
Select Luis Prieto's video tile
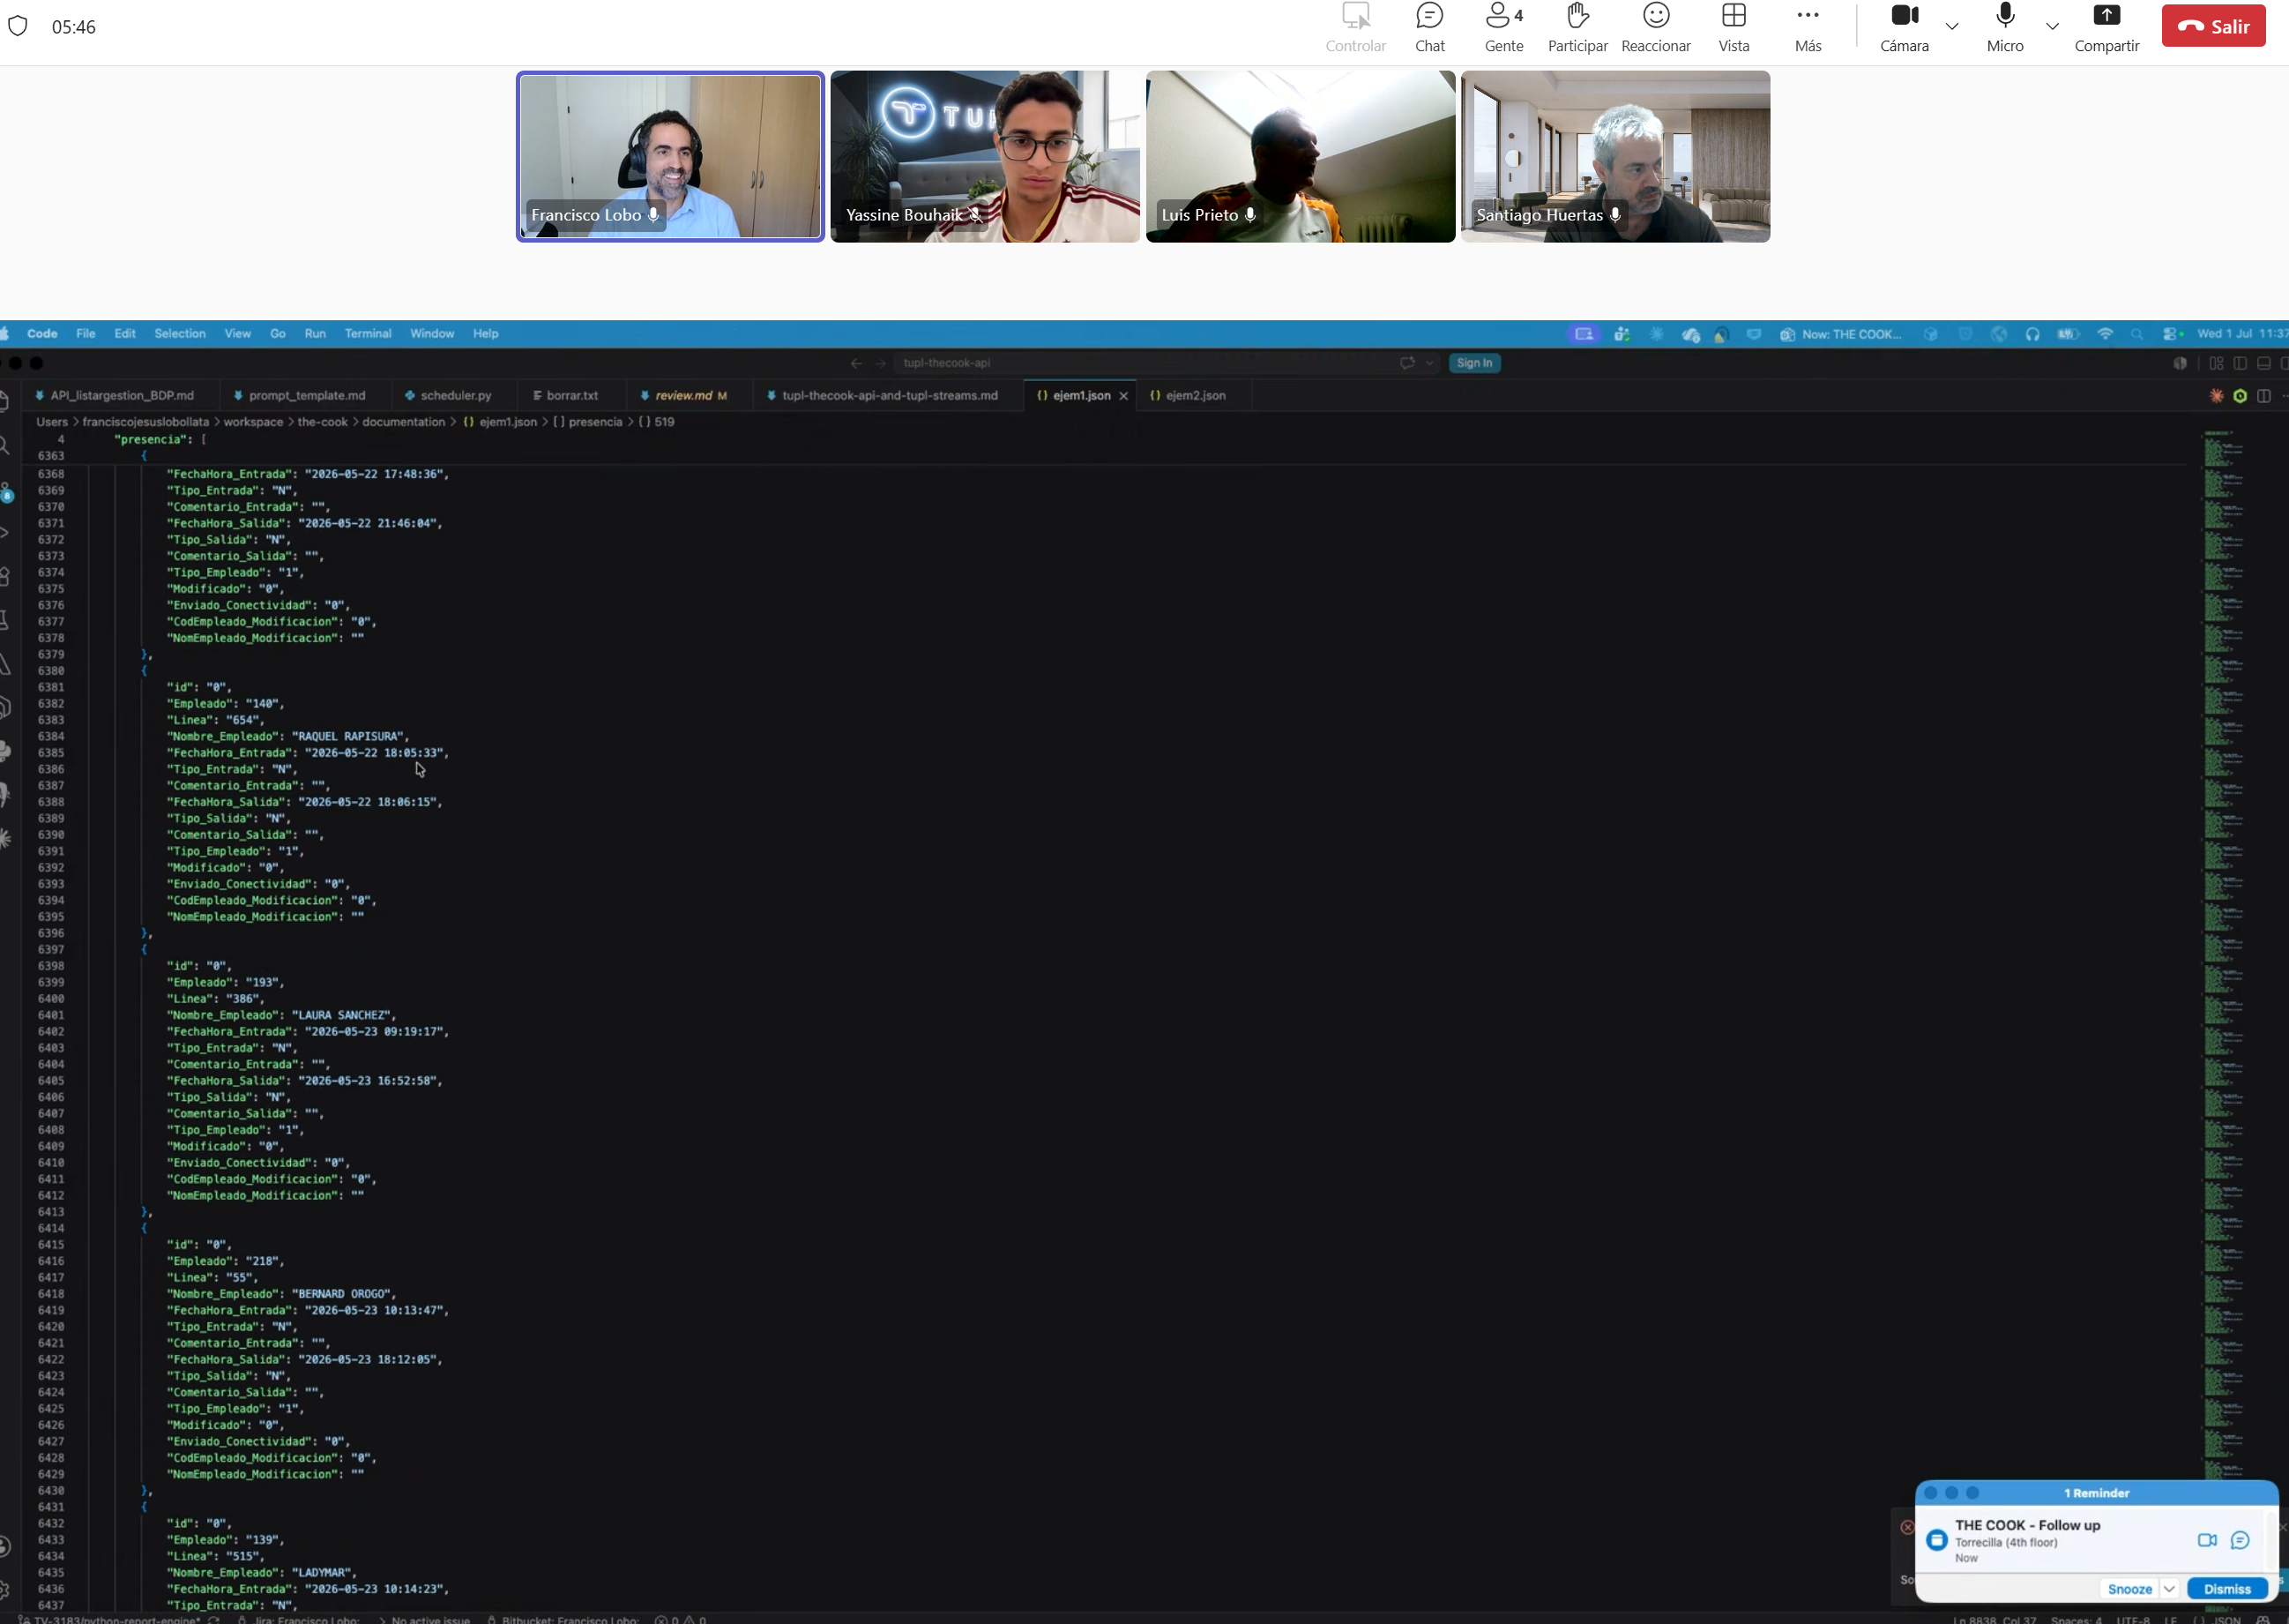click(x=1300, y=156)
